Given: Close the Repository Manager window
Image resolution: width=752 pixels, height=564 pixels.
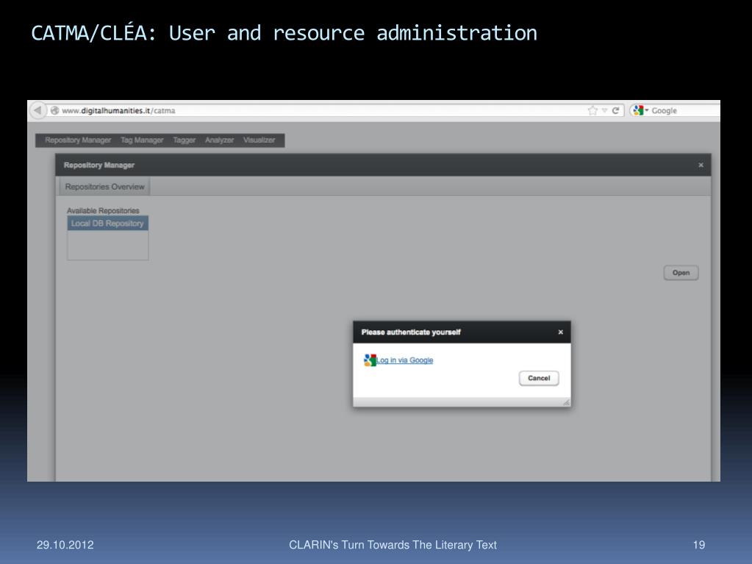Looking at the screenshot, I should pos(701,165).
